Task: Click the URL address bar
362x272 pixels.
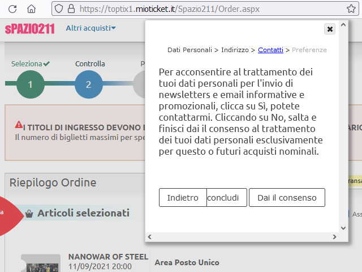Action: [x=205, y=9]
